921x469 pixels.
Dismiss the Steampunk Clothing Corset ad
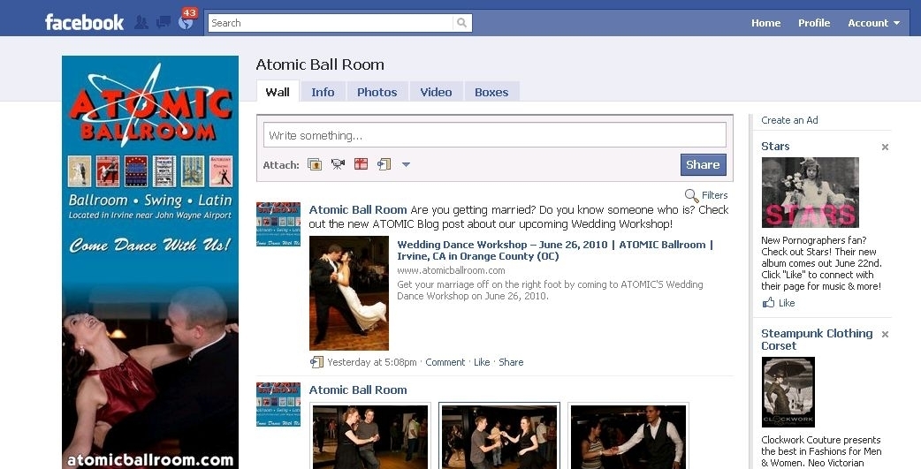885,334
